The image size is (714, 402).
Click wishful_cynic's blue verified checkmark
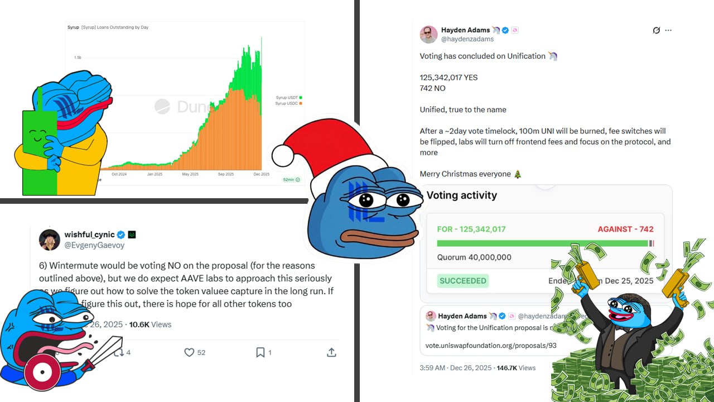click(x=121, y=234)
